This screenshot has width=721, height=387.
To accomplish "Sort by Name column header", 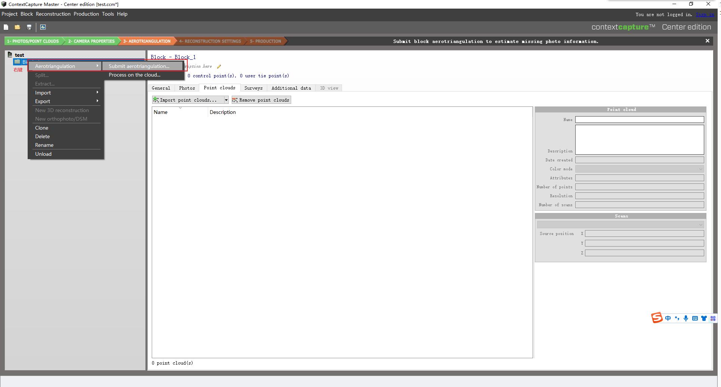I will [180, 112].
